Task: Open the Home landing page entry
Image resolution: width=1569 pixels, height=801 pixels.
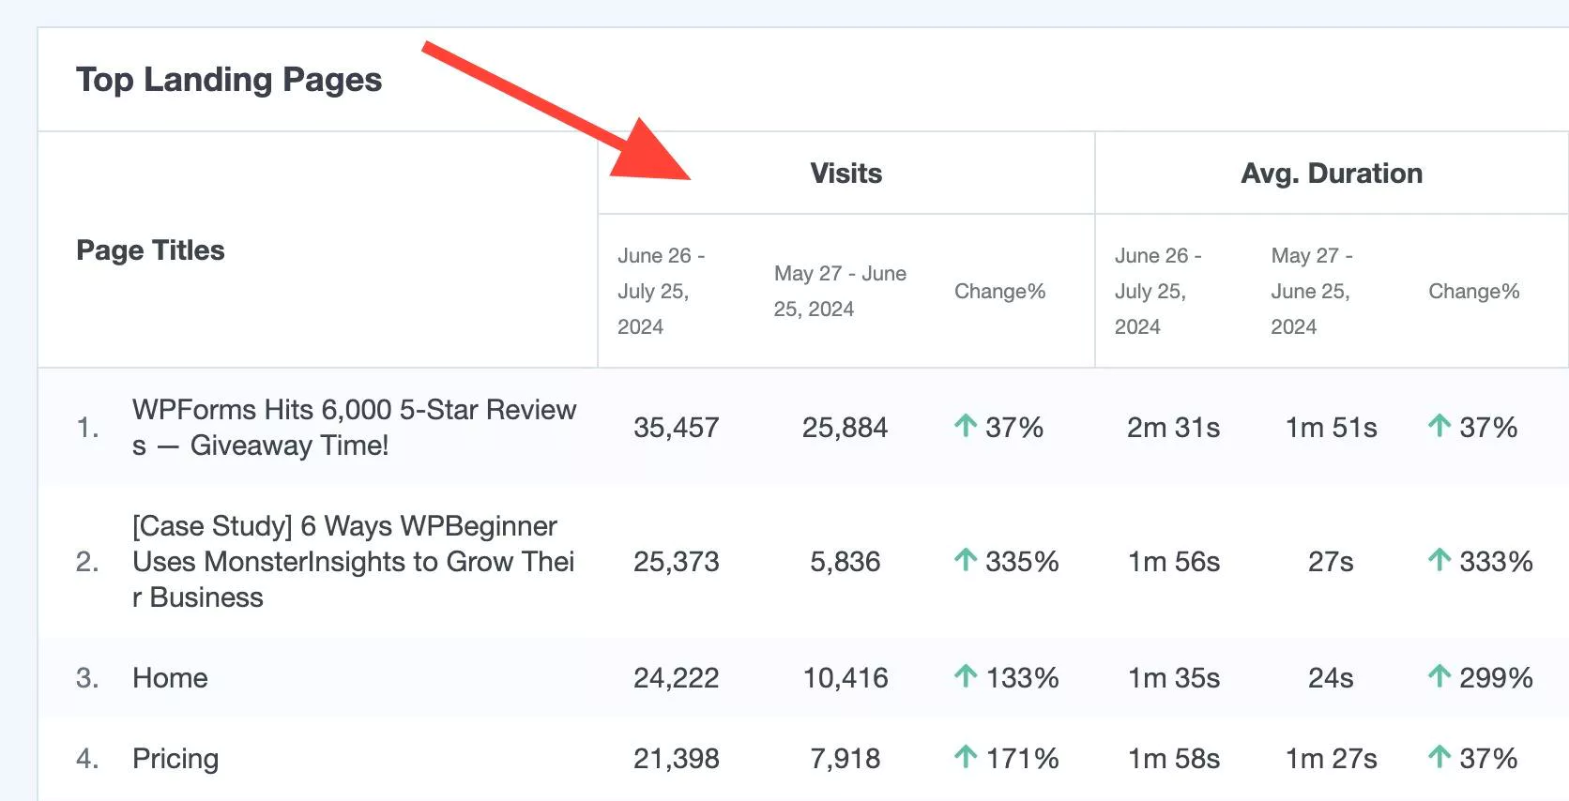Action: (x=170, y=678)
